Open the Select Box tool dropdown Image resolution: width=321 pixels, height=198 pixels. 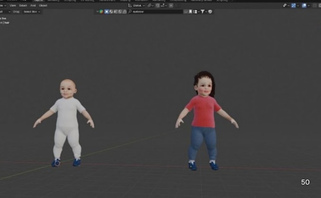pos(32,12)
